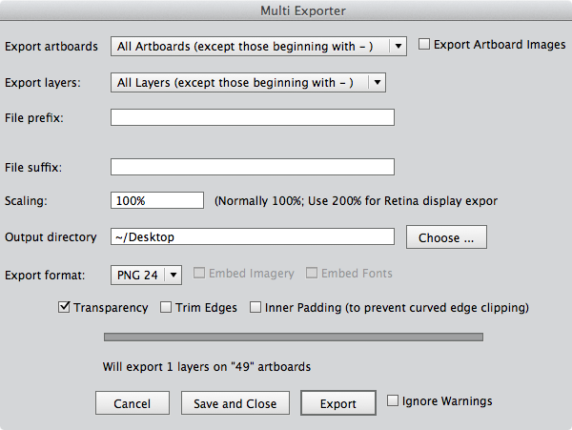572x430 pixels.
Task: Click into the File suffix field
Action: click(x=253, y=167)
